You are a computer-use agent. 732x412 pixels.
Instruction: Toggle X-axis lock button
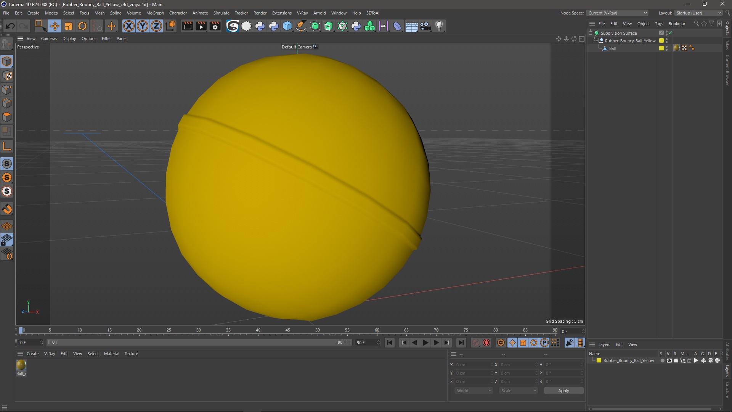click(x=129, y=26)
